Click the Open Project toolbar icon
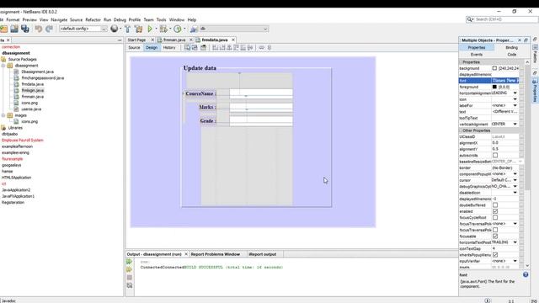This screenshot has height=303, width=539. click(14, 29)
